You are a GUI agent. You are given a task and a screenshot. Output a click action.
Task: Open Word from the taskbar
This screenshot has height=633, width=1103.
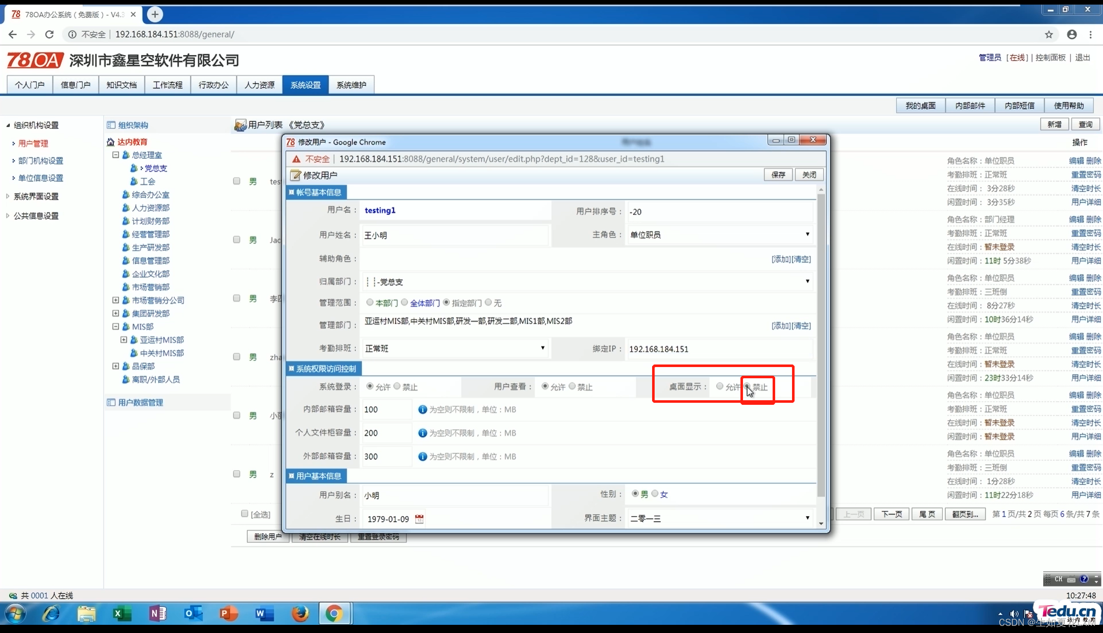[x=265, y=613]
